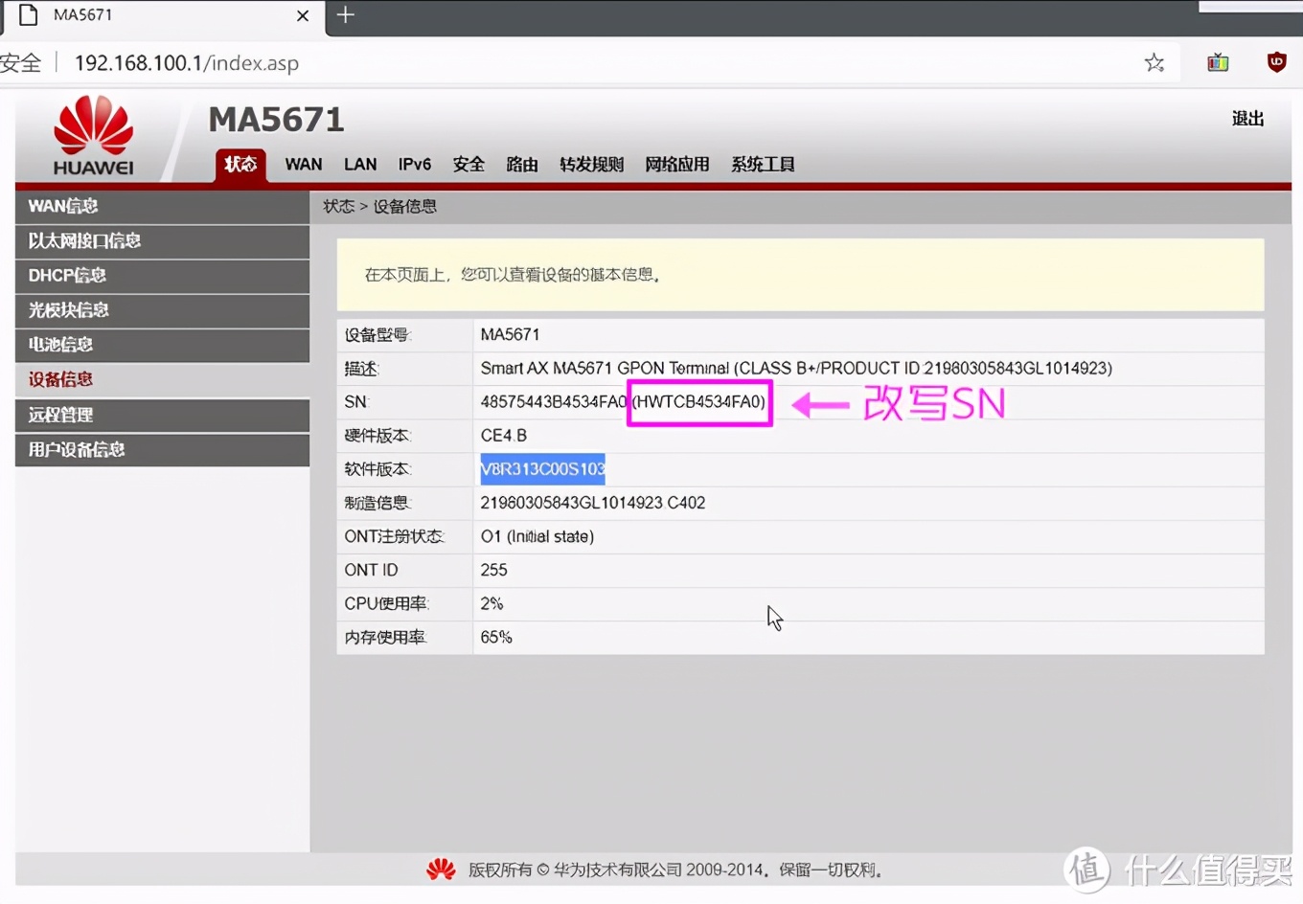Select the 状态 tab
The height and width of the screenshot is (904, 1303).
[240, 164]
